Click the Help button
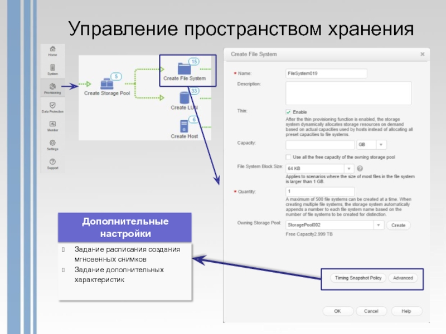Image resolution: width=446 pixels, height=334 pixels. click(406, 311)
